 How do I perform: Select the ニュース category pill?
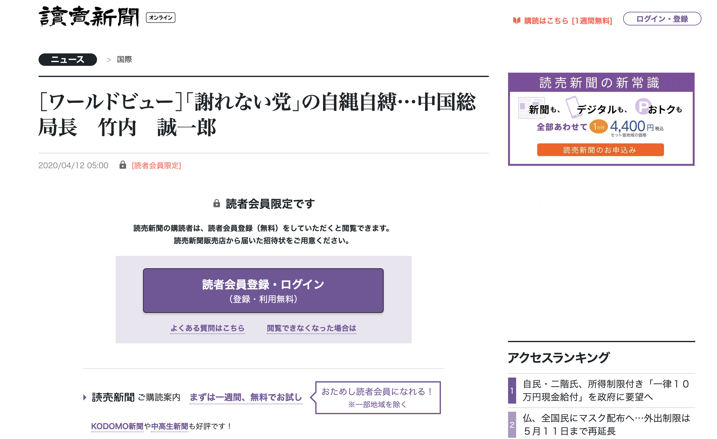67,60
